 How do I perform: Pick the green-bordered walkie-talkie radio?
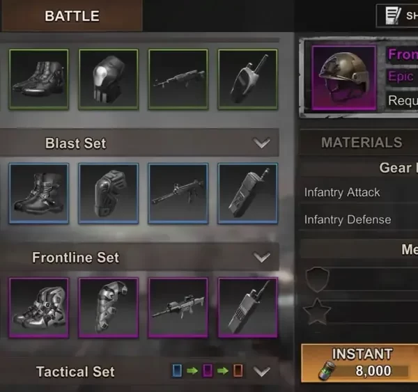(247, 79)
